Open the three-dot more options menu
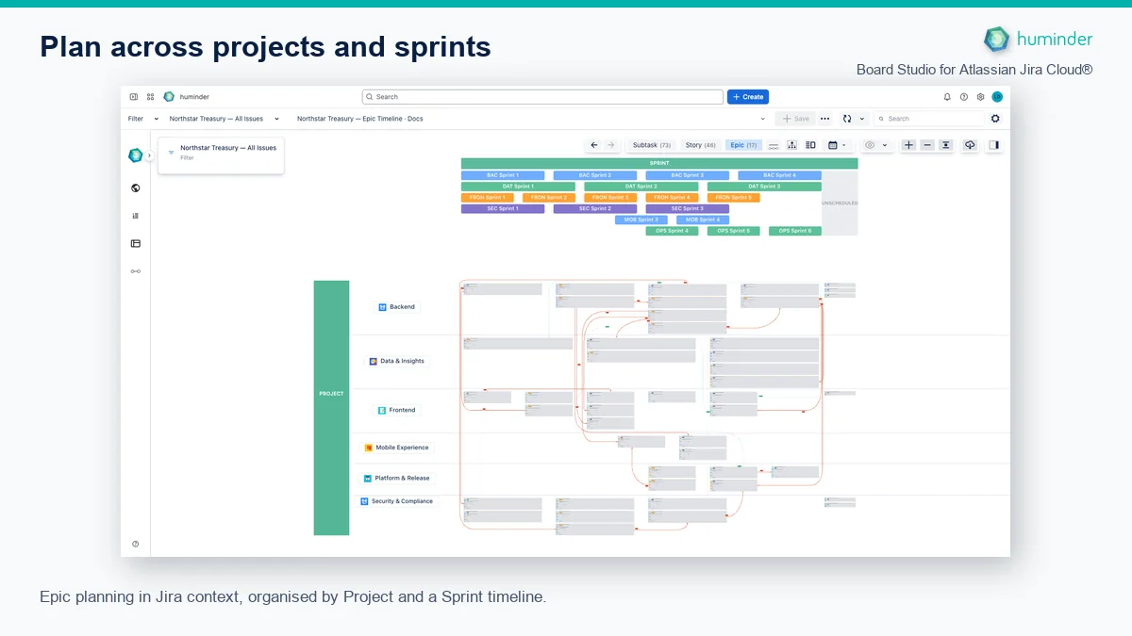Screen dimensions: 1132x636 (825, 119)
